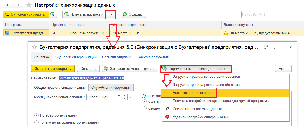Choose Получить настройки синхронизации для другой программы
Screen dimensions: 304x126
point(225,101)
